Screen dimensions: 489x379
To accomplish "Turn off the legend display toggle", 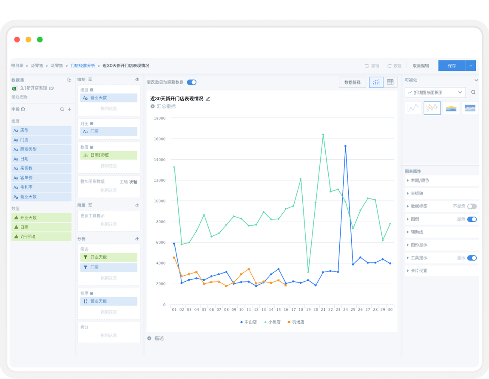I will tap(472, 219).
